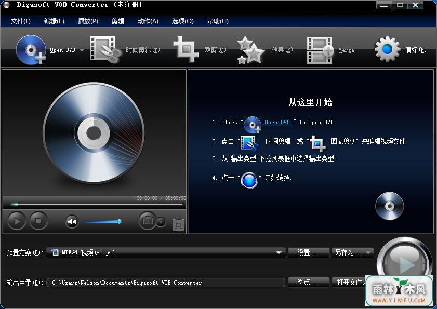Click the large DVD disc preview image
Screen dimensions: 437x309
94,133
